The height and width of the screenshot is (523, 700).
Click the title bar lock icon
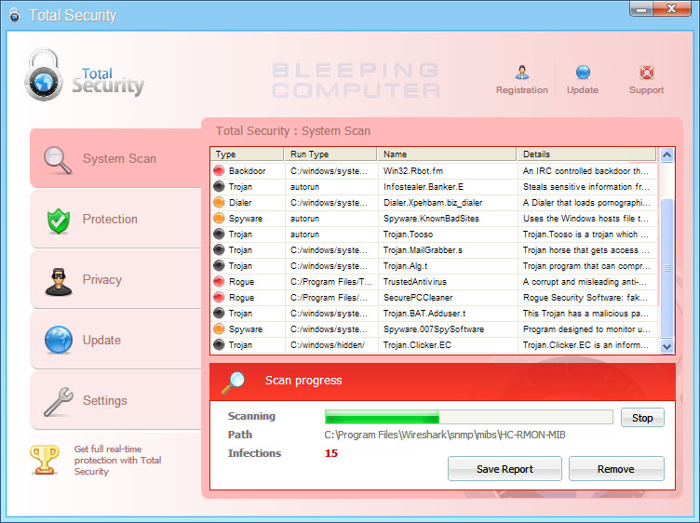(x=14, y=15)
